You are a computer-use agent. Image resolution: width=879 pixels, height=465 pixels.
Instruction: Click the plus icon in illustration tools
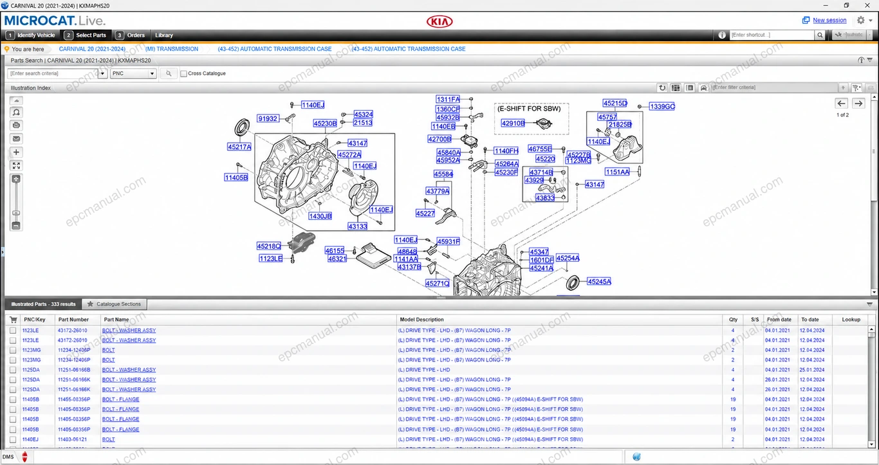point(17,152)
